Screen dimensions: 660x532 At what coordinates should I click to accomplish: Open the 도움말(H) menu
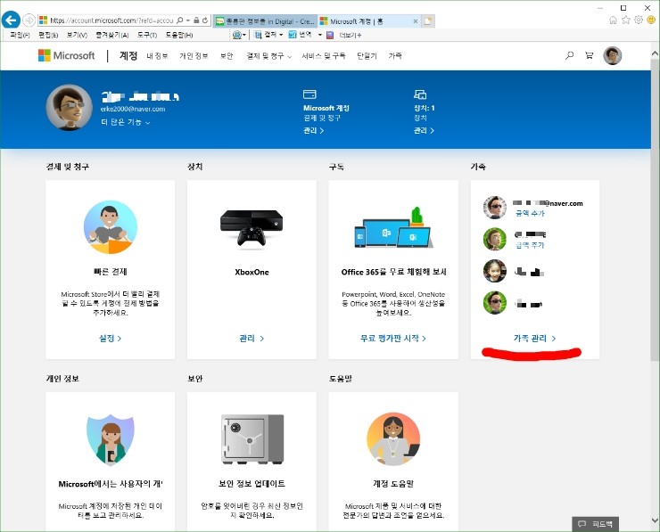179,35
